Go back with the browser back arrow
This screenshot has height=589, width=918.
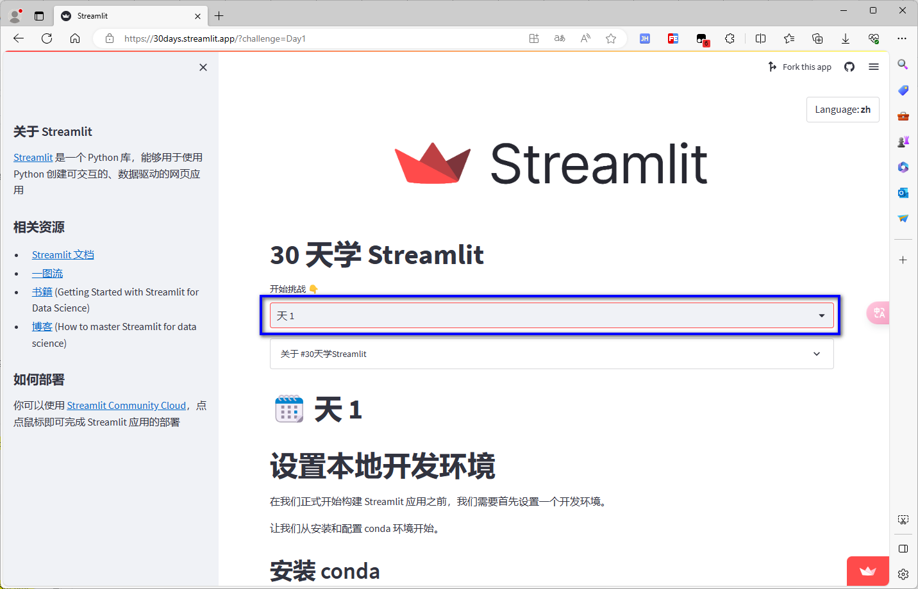[19, 38]
